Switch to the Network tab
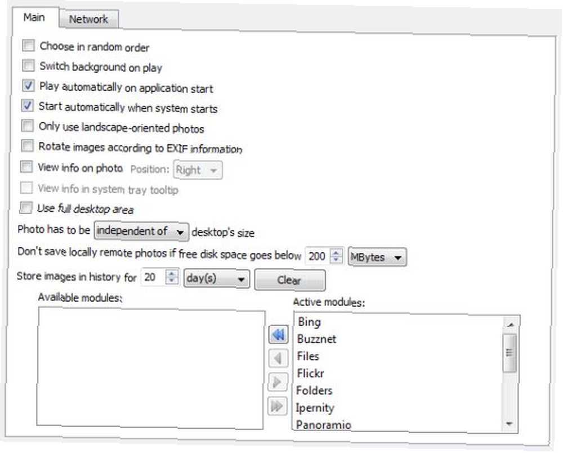The width and height of the screenshot is (563, 453). click(x=88, y=19)
